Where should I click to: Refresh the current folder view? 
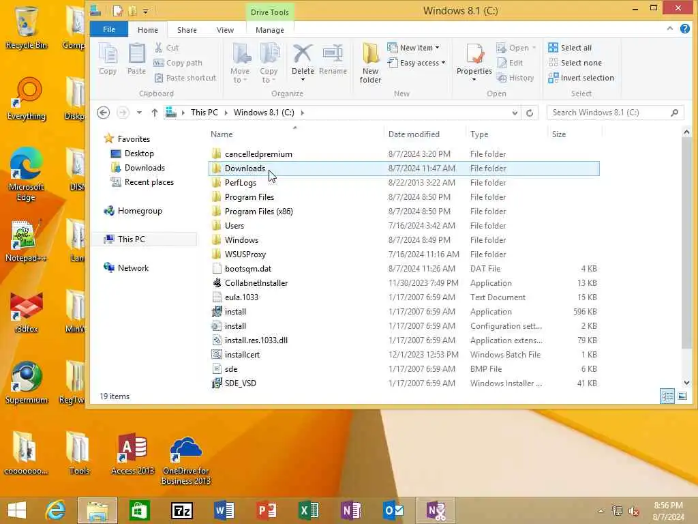pos(529,113)
